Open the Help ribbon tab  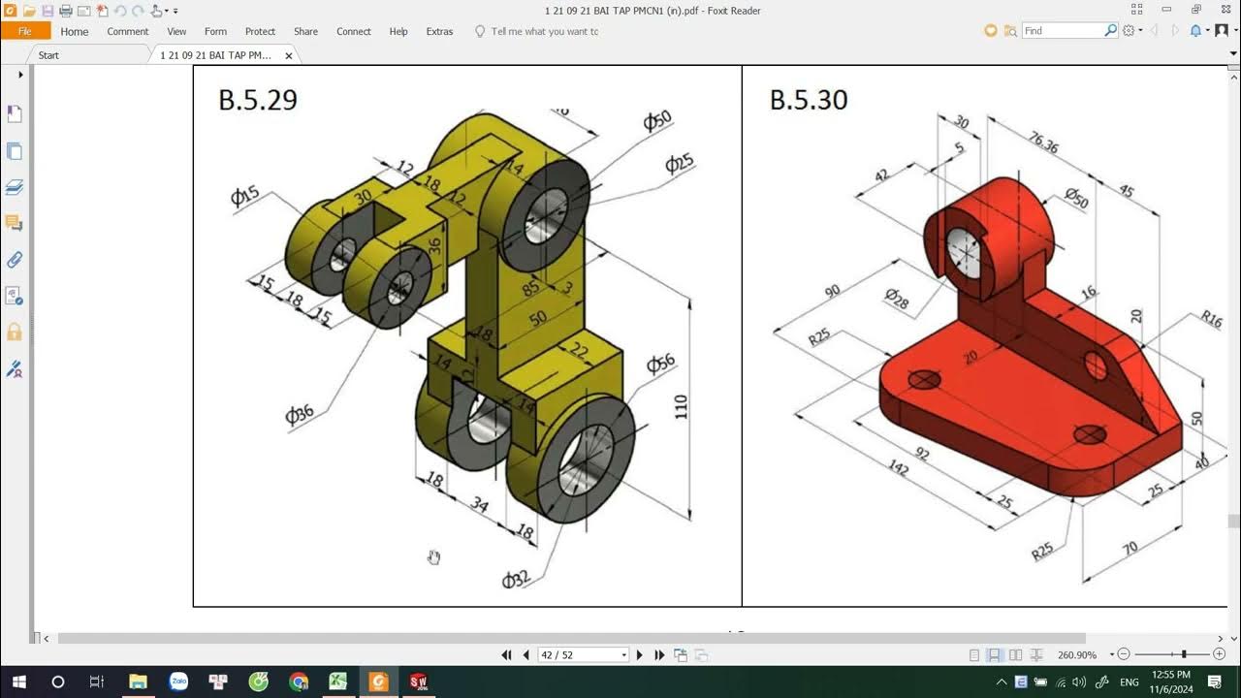click(398, 31)
